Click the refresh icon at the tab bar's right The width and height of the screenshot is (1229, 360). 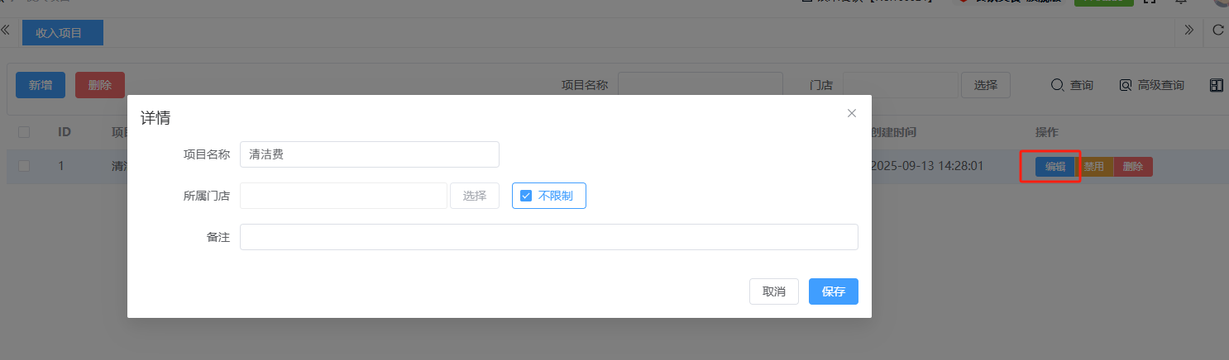[1217, 31]
